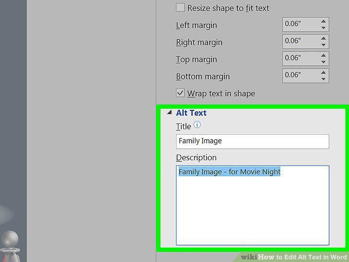The image size is (349, 262).
Task: Click the Title field with Family Image
Action: [x=252, y=141]
